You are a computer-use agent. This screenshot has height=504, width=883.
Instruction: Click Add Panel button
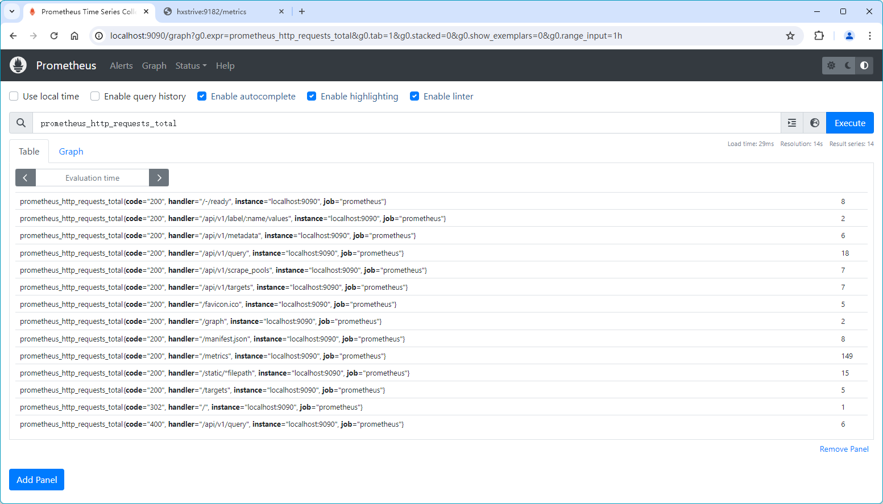pos(37,480)
